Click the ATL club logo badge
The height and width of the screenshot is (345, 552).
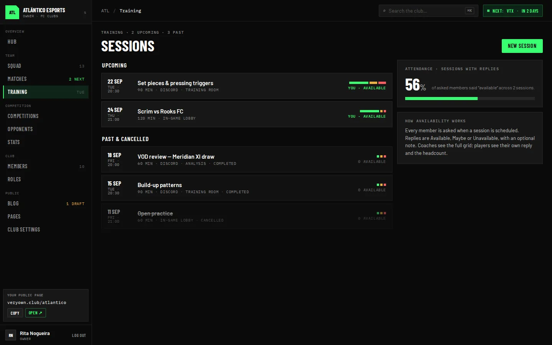click(12, 12)
